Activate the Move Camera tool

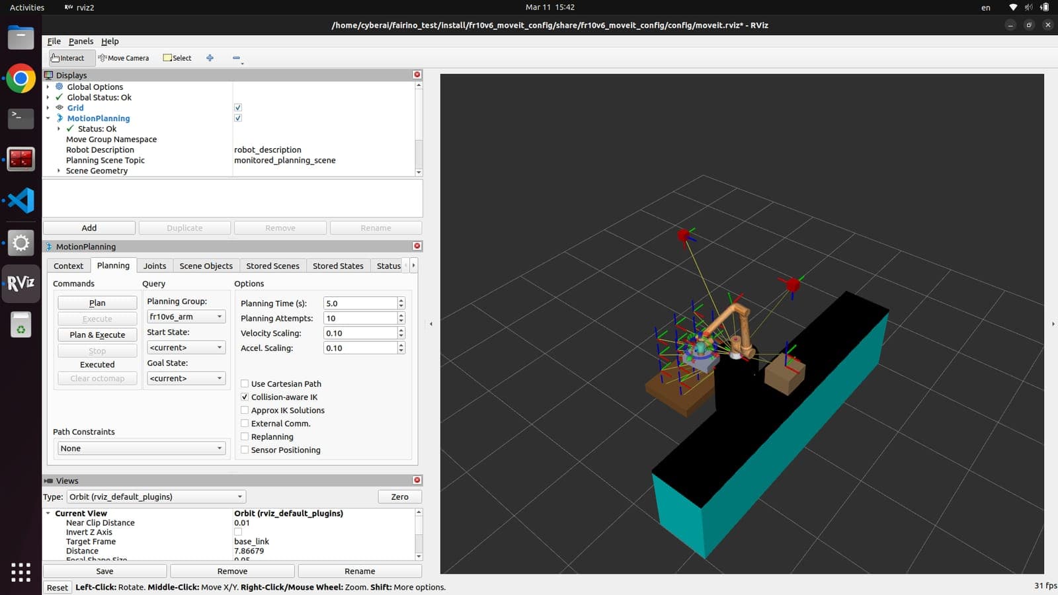124,58
